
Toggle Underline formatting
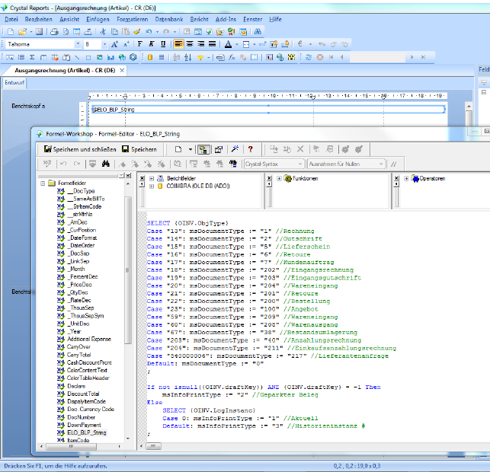(x=162, y=44)
